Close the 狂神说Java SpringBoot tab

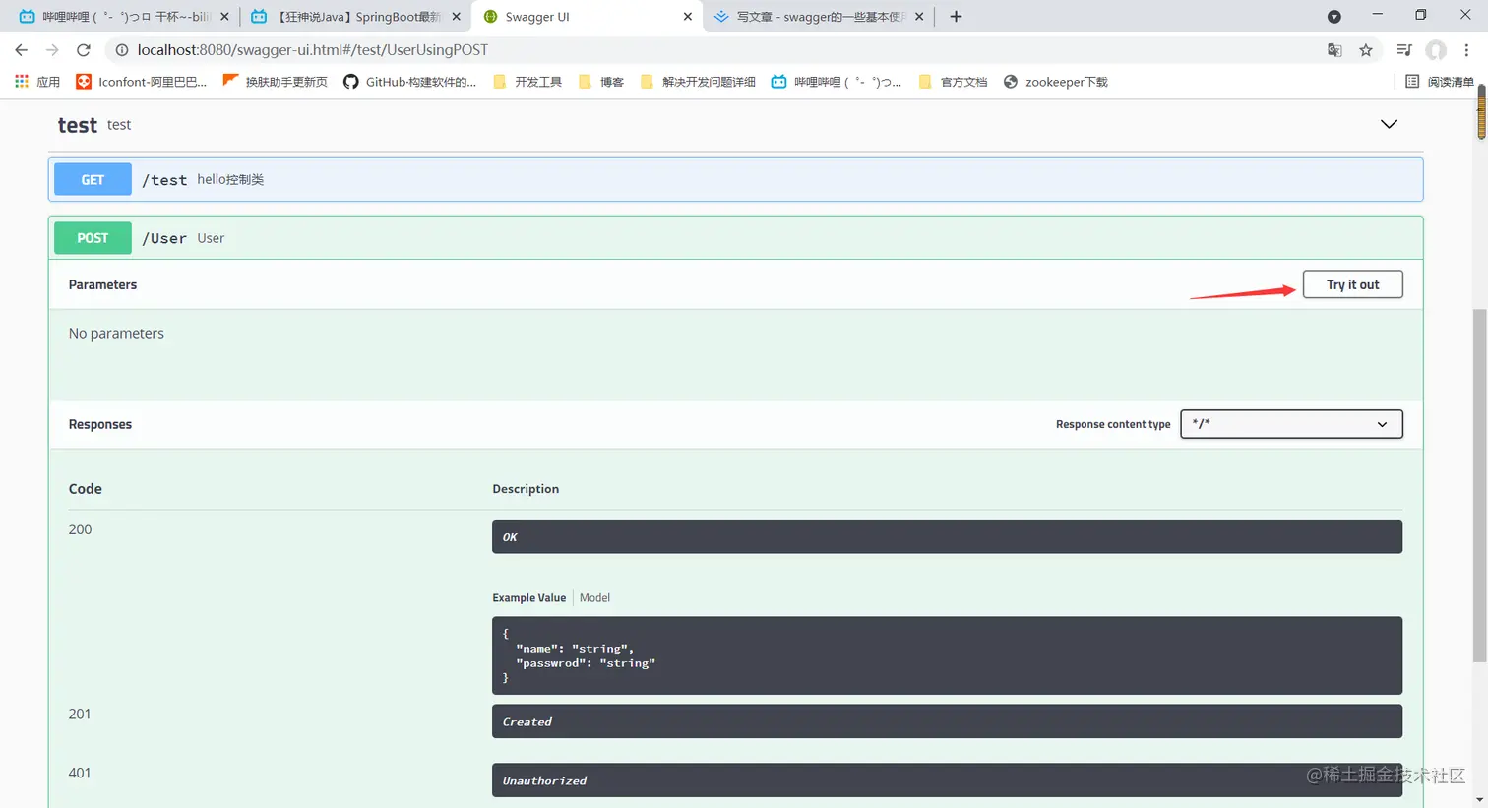click(456, 17)
